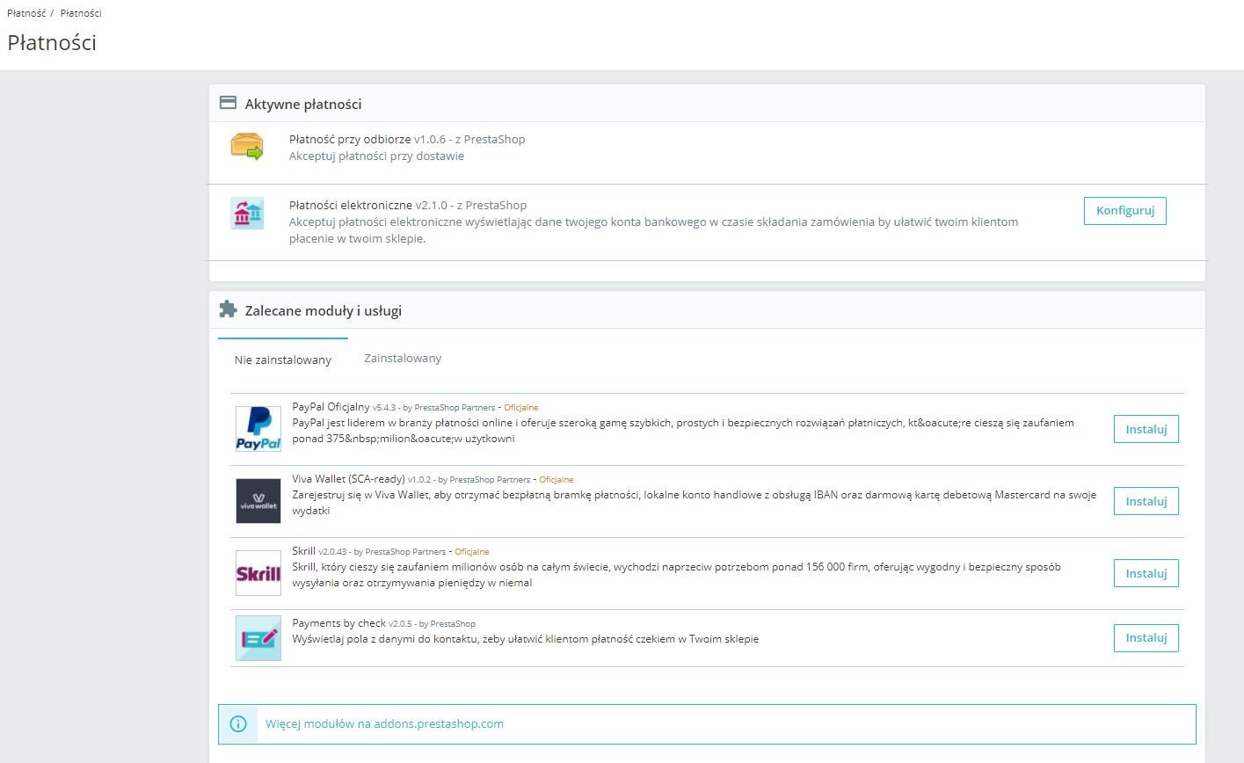Switch to the Nie zainstalowany tab
1244x763 pixels.
click(283, 360)
